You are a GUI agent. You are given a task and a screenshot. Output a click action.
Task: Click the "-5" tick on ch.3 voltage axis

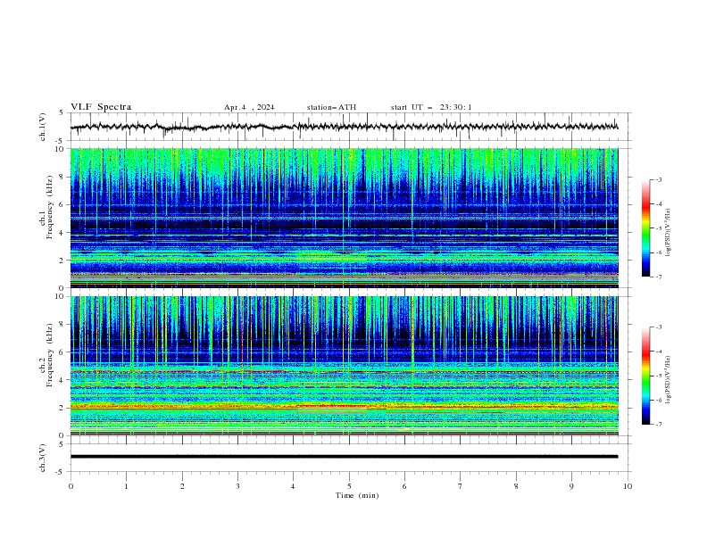click(61, 472)
